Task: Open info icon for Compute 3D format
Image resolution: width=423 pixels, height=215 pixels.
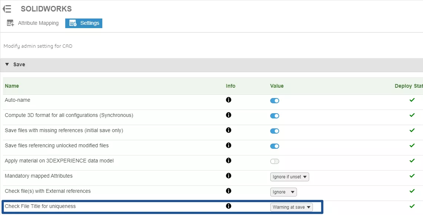Action: tap(228, 115)
